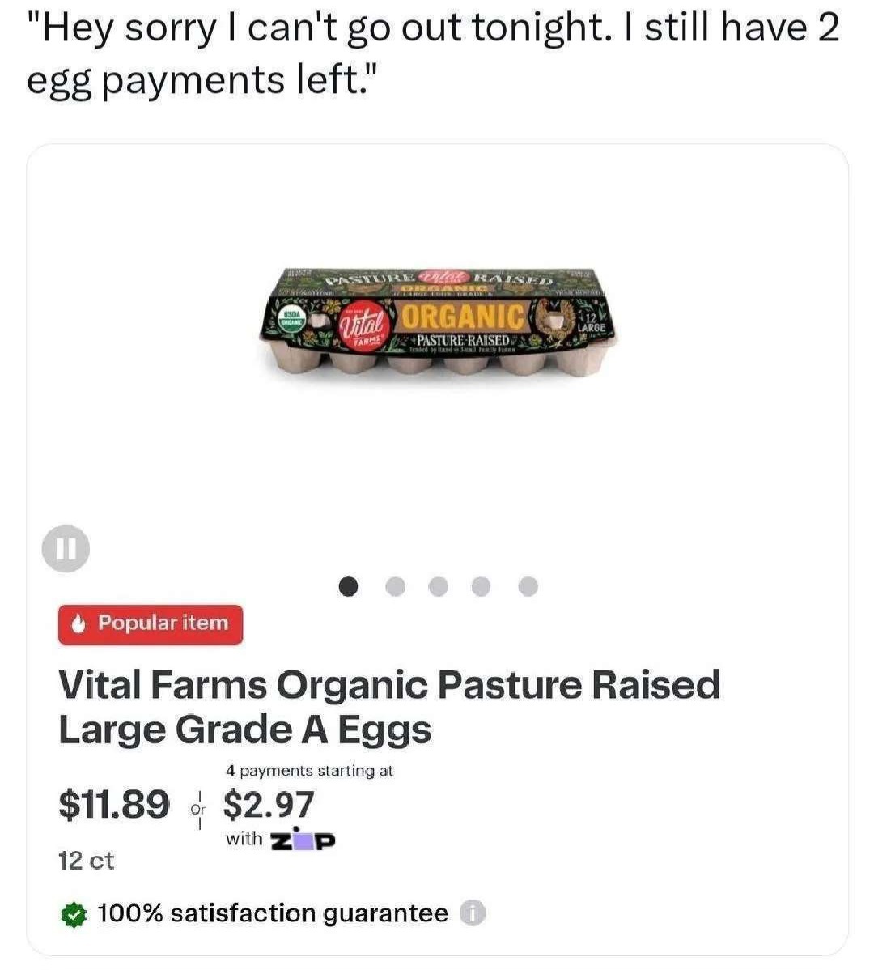Click the "4 payments starting at" text
This screenshot has width=874, height=970.
[x=309, y=771]
